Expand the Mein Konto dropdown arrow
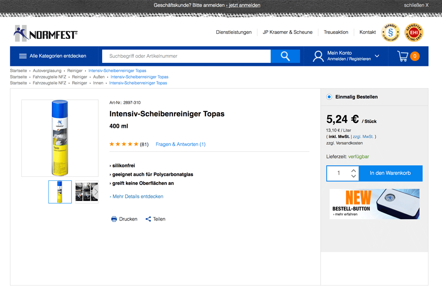This screenshot has height=294, width=442. 377,56
